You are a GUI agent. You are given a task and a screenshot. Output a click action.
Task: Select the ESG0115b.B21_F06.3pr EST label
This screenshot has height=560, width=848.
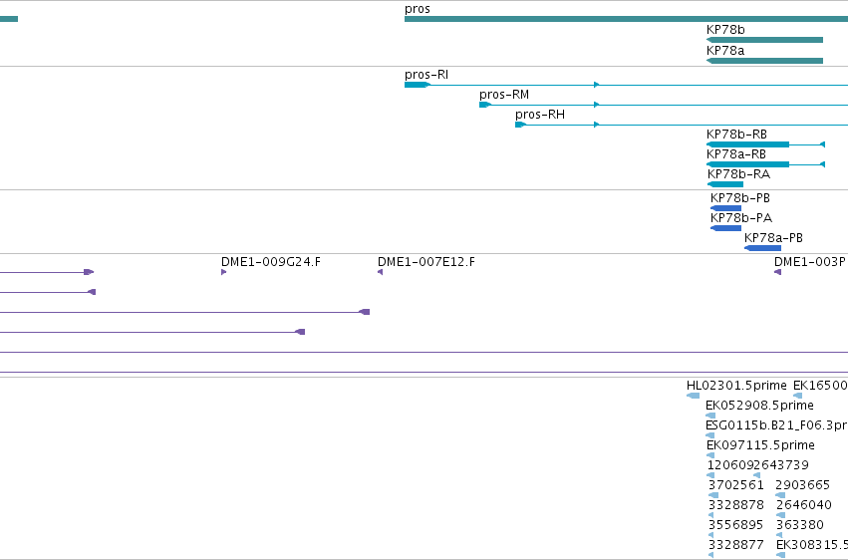pyautogui.click(x=776, y=425)
